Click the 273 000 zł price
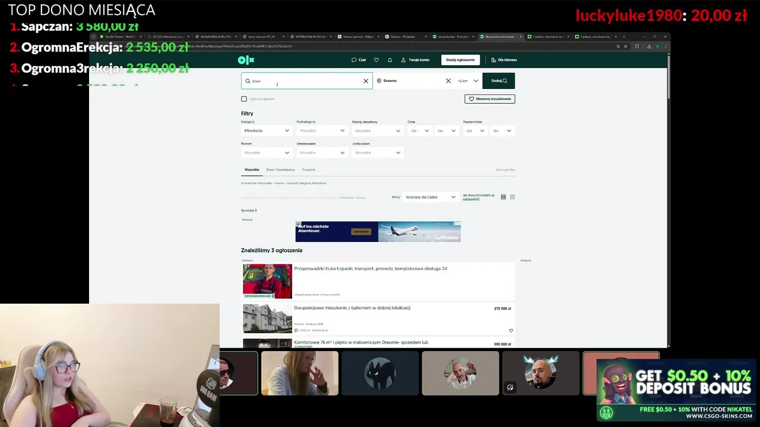The image size is (760, 427). click(x=502, y=308)
